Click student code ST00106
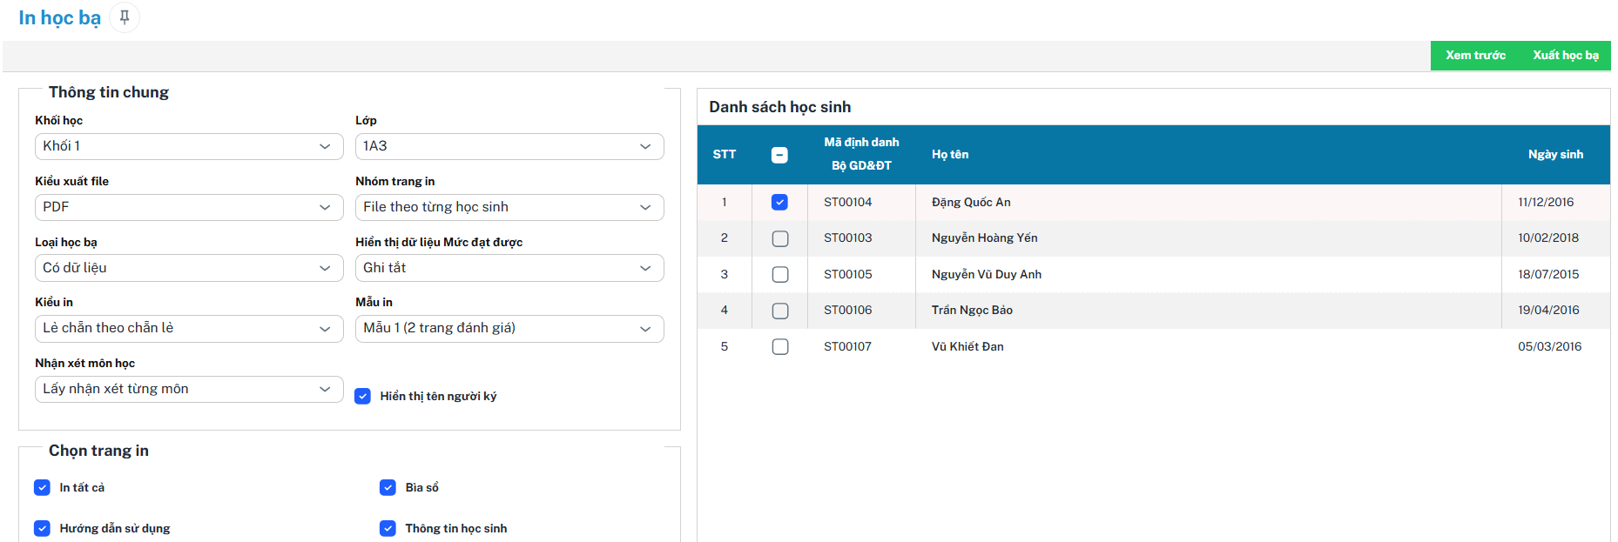The image size is (1618, 542). 847,310
